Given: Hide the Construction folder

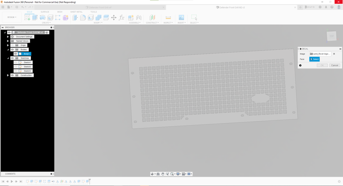Looking at the screenshot, I should (x=12, y=75).
